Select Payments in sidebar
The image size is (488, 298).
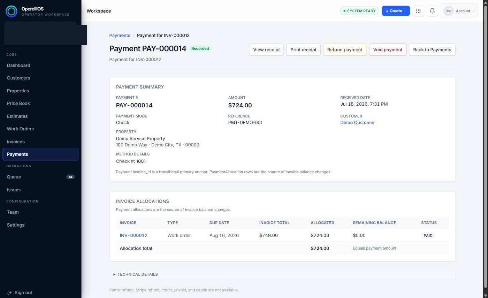40,154
